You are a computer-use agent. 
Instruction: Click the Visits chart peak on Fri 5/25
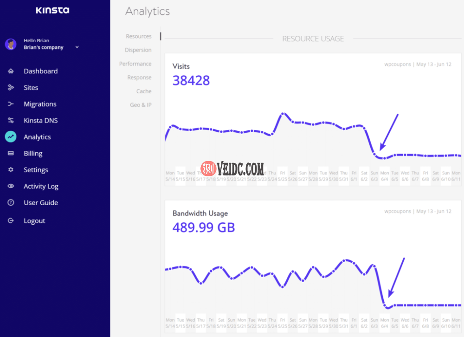[x=283, y=114]
